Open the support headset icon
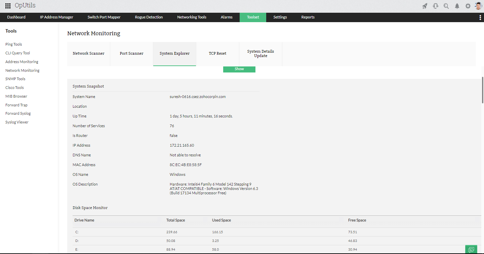484x254 pixels. (435, 6)
